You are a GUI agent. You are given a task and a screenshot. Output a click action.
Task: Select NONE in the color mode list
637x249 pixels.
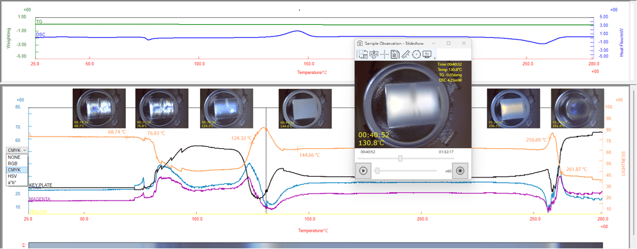17,157
